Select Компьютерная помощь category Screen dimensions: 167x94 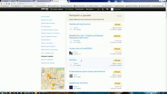(48, 23)
